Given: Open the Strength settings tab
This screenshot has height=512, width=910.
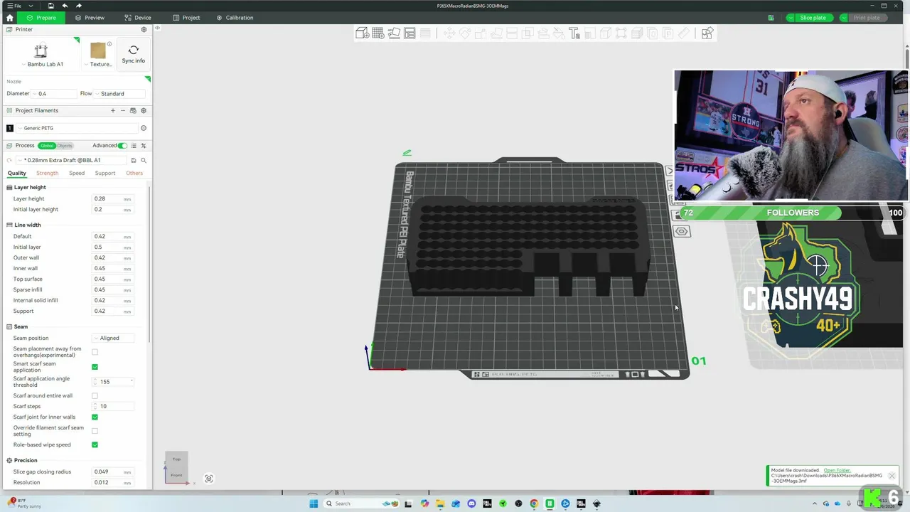Looking at the screenshot, I should coord(47,173).
